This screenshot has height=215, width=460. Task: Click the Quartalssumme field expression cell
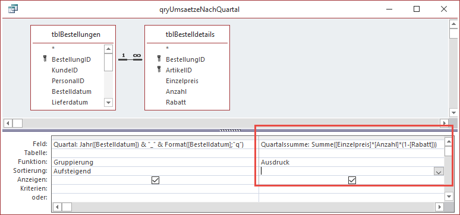coord(351,144)
